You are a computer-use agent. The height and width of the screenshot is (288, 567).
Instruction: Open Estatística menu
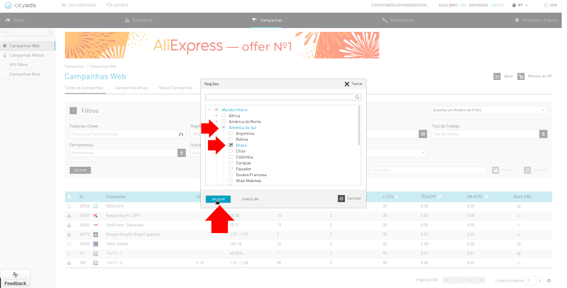pyautogui.click(x=138, y=20)
